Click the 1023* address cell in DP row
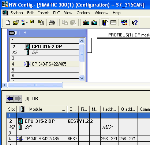Viewport: 150px width, 145px height. pos(109,127)
